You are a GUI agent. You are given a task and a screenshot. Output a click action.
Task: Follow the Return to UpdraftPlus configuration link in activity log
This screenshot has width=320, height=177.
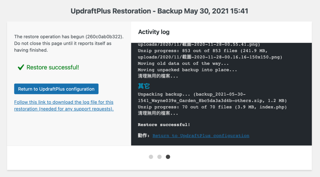coord(201,136)
